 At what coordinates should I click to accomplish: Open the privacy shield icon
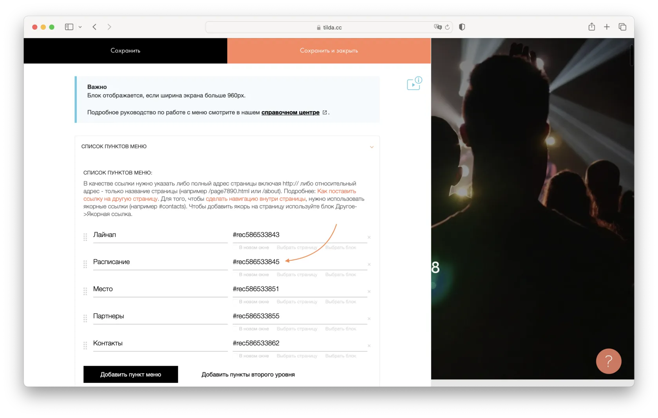[462, 27]
